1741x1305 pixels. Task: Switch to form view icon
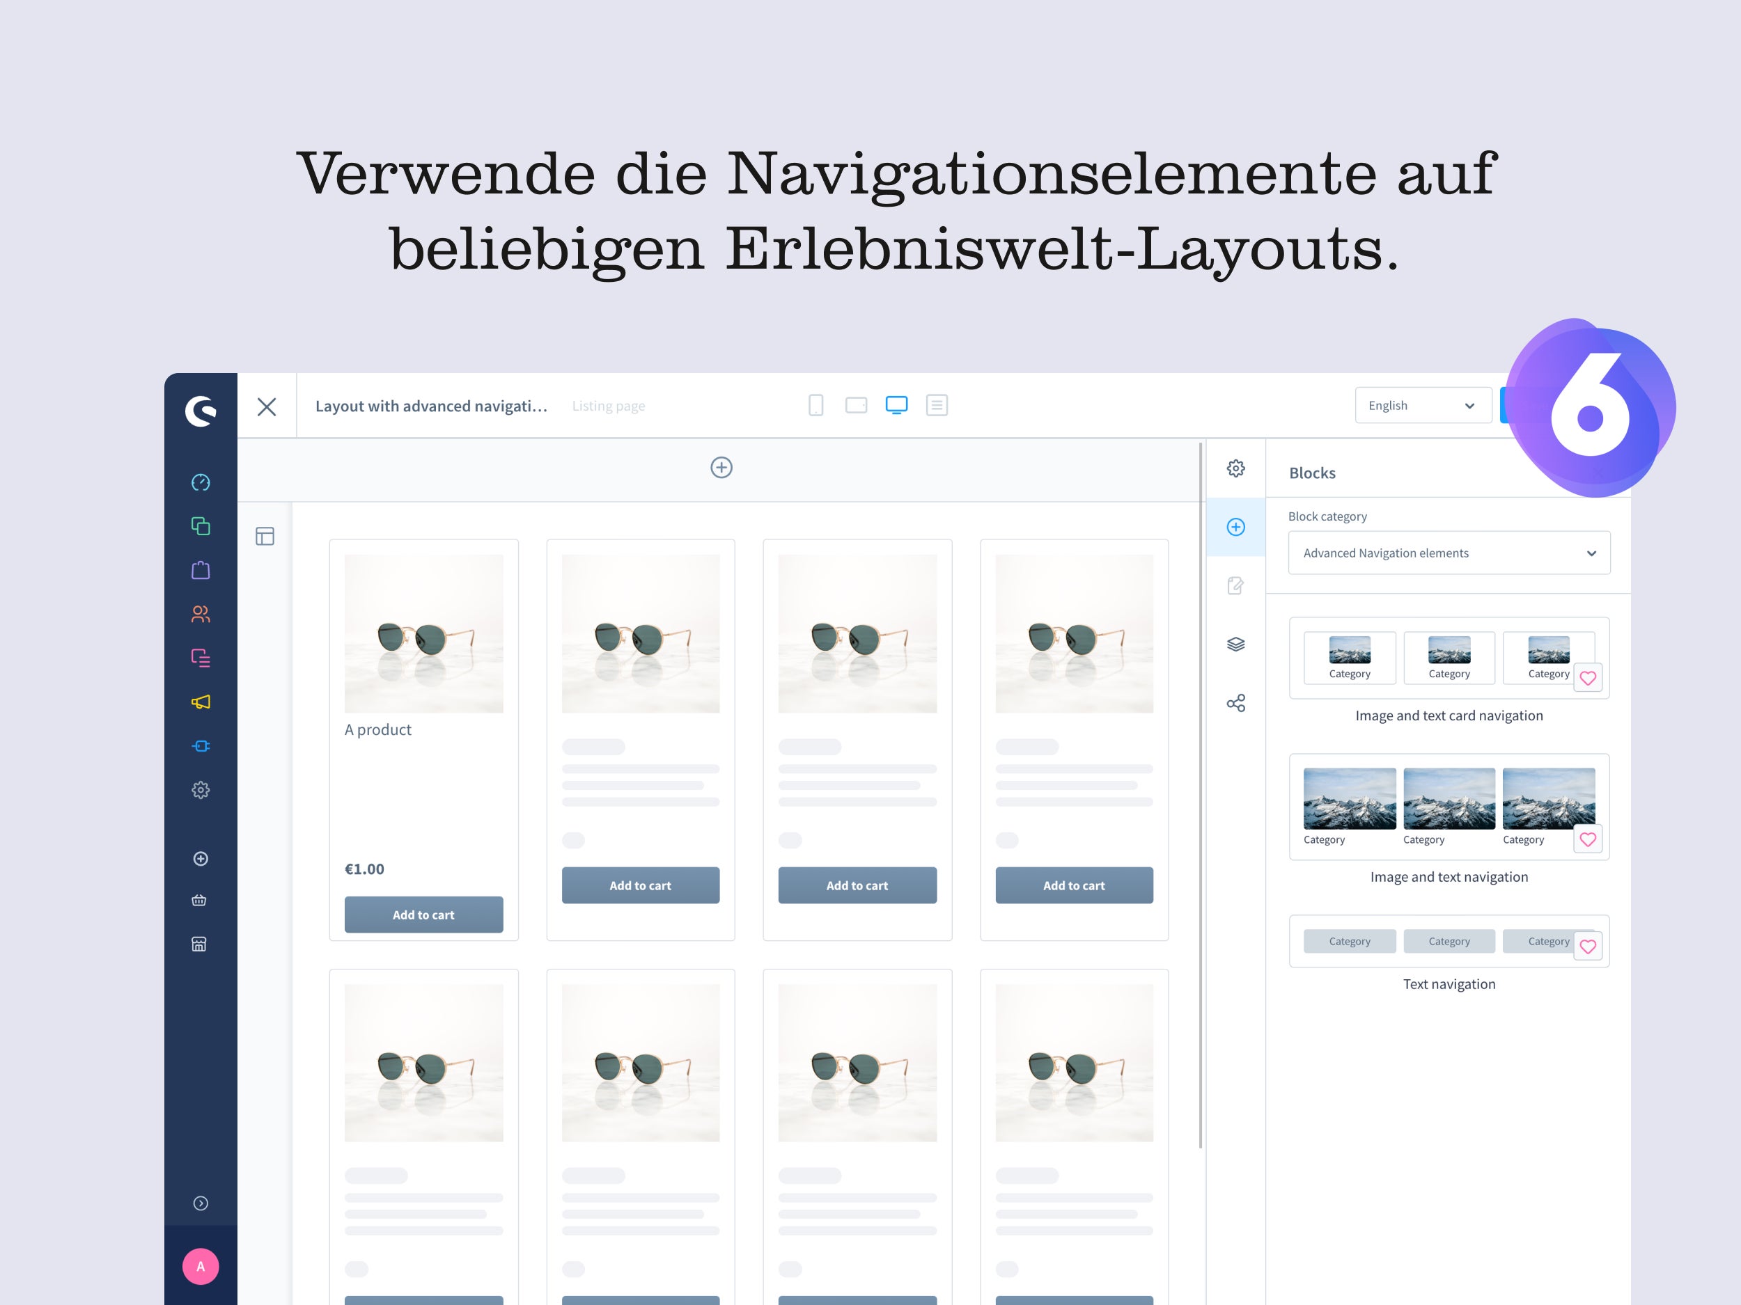pos(937,405)
